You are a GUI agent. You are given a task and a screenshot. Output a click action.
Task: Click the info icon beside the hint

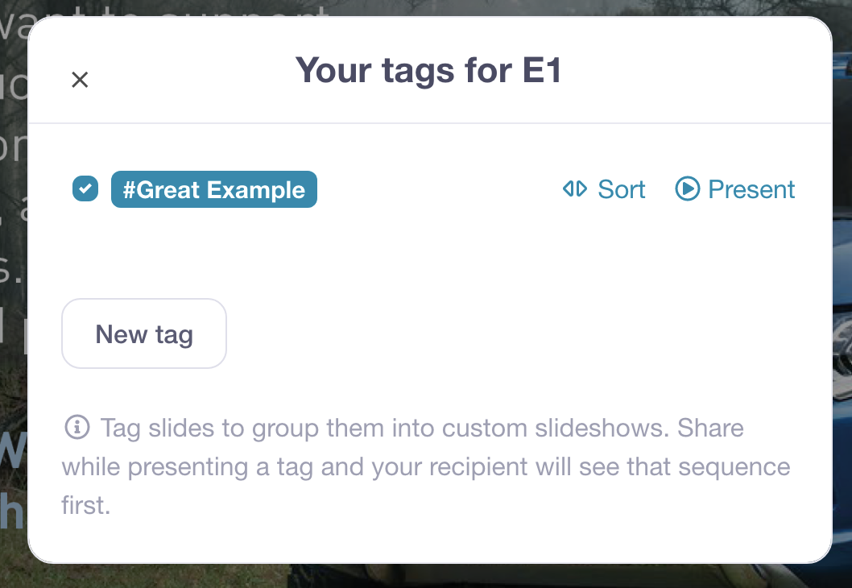[76, 427]
